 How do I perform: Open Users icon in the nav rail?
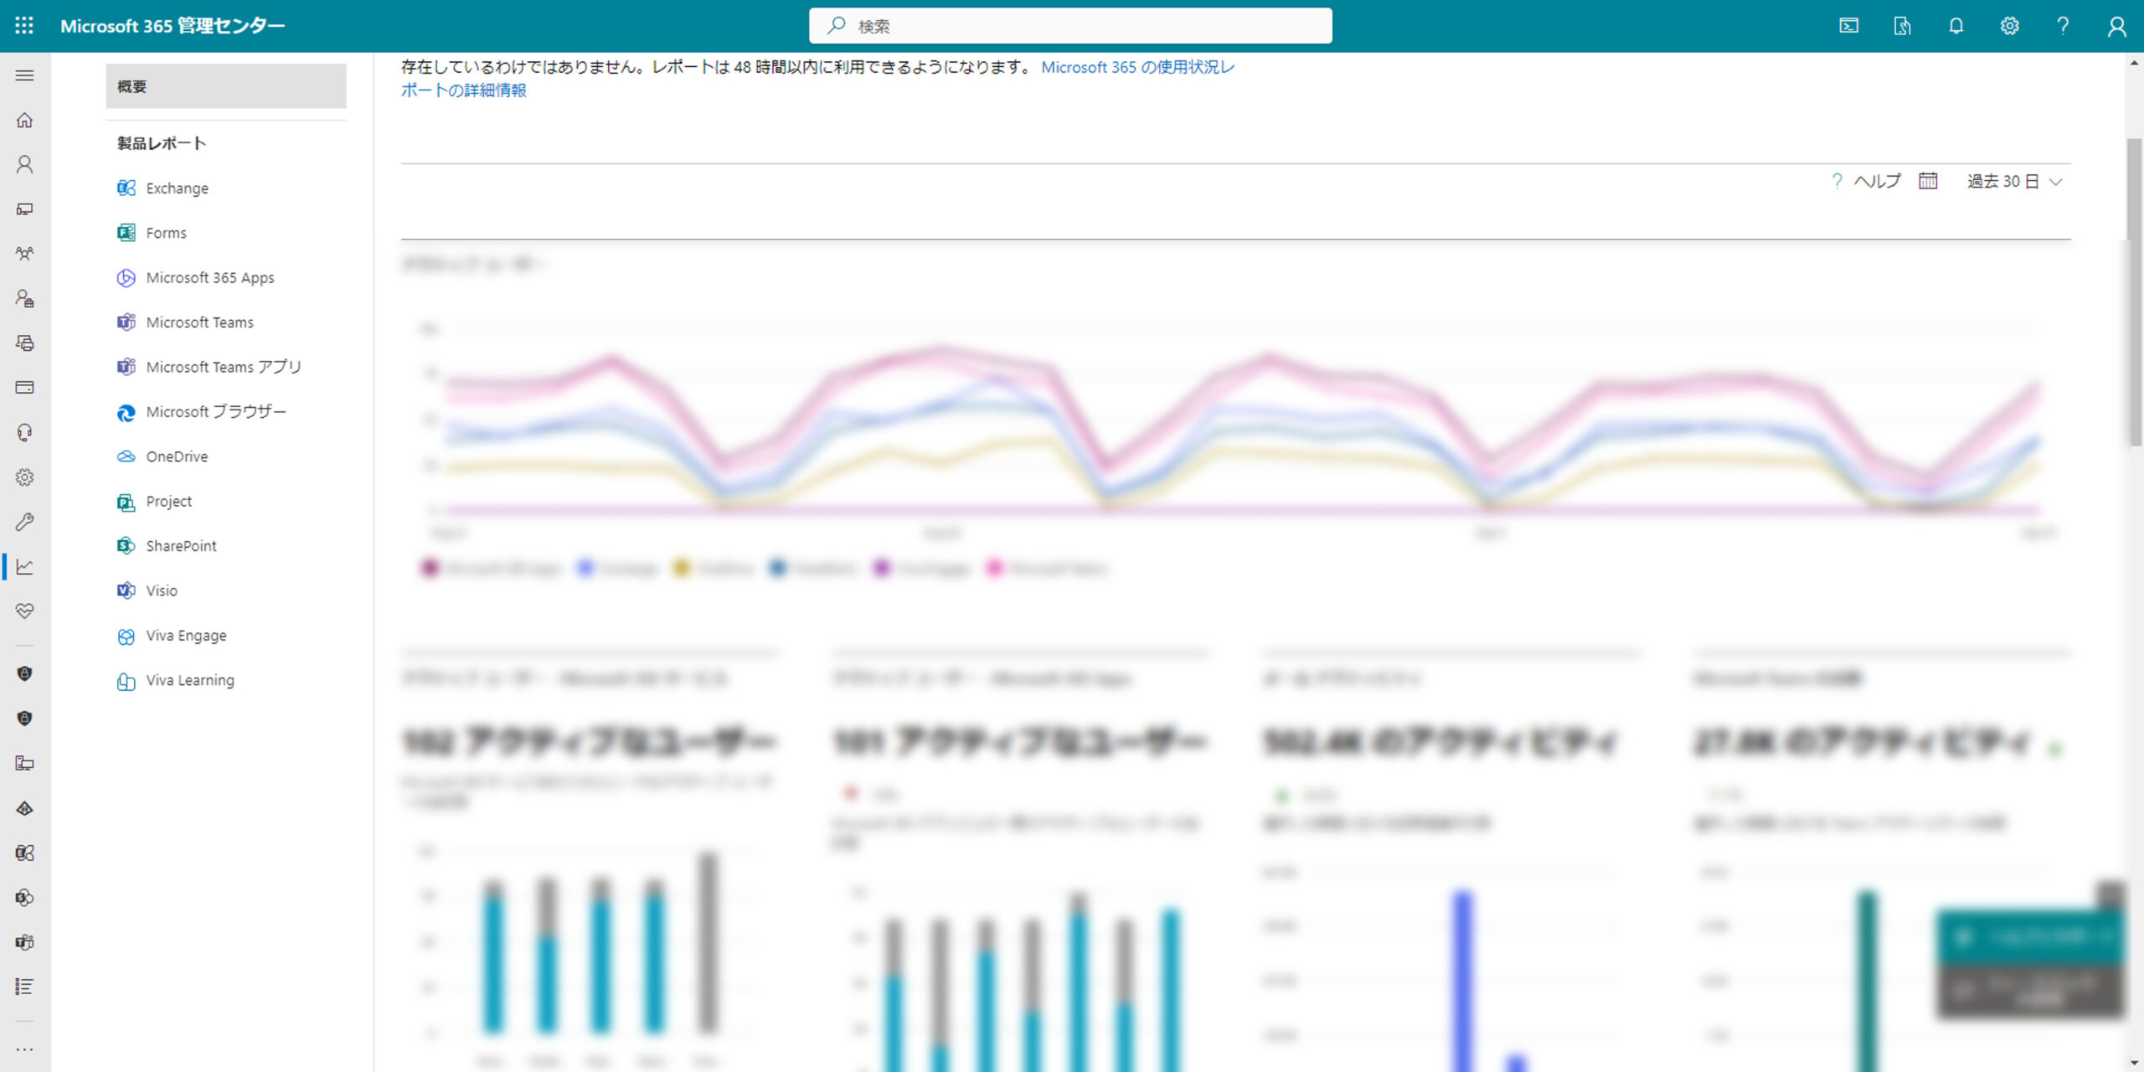(25, 164)
